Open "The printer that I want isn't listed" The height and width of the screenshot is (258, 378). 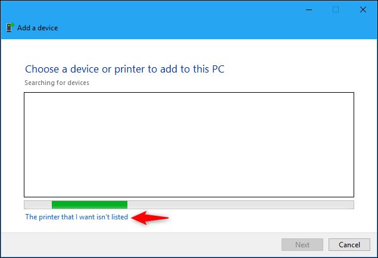pyautogui.click(x=76, y=218)
